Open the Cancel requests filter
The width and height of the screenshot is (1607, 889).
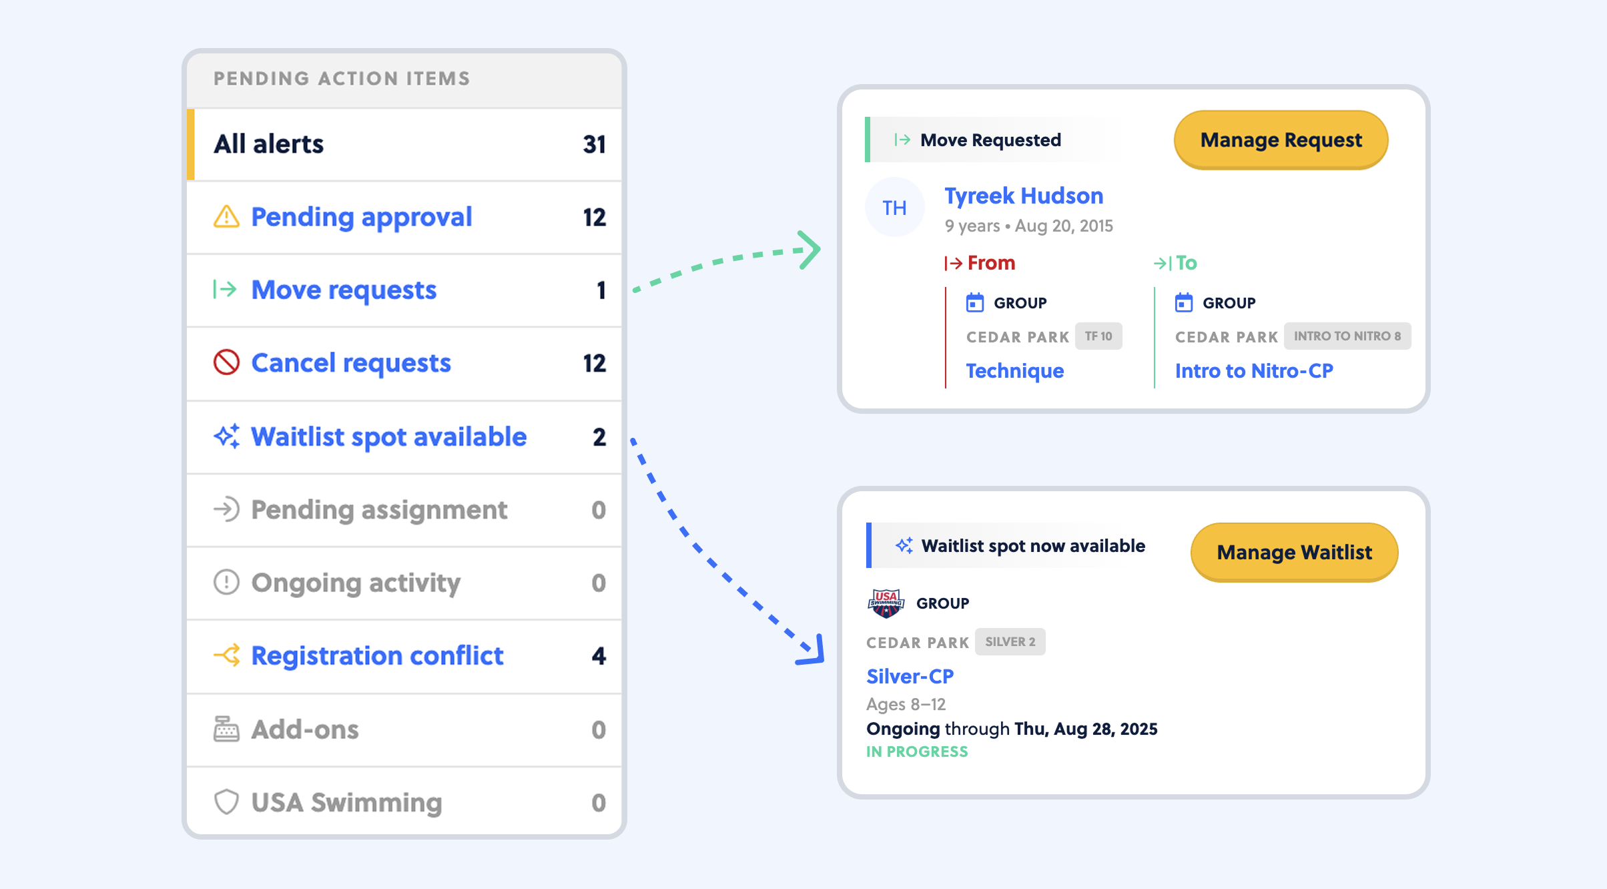(351, 363)
